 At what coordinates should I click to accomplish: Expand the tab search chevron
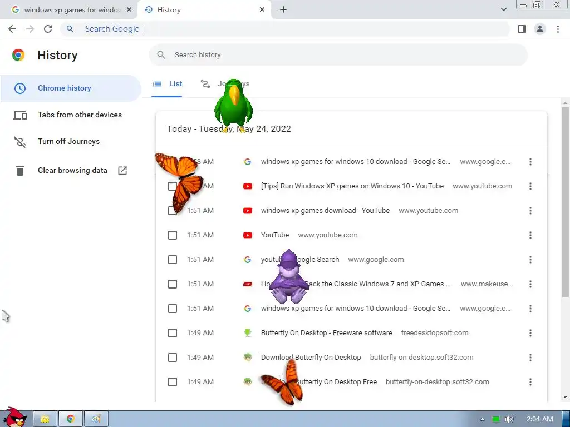[x=503, y=10]
